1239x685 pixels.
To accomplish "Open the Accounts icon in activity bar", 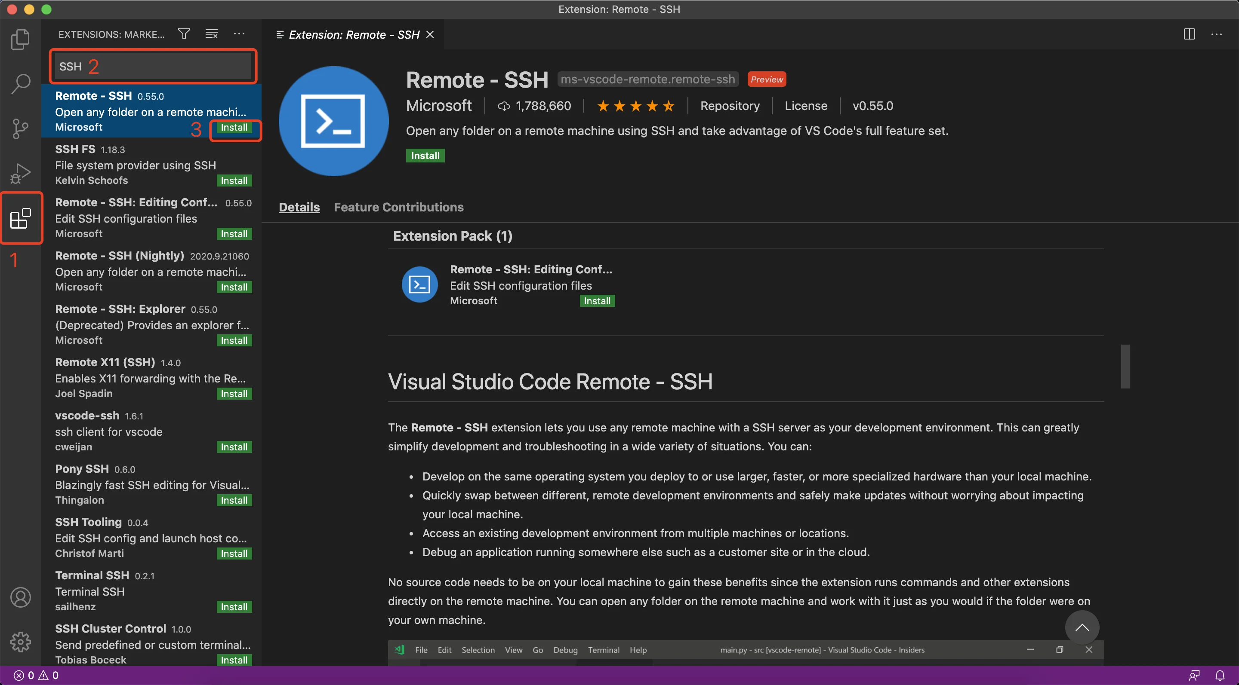I will tap(21, 596).
